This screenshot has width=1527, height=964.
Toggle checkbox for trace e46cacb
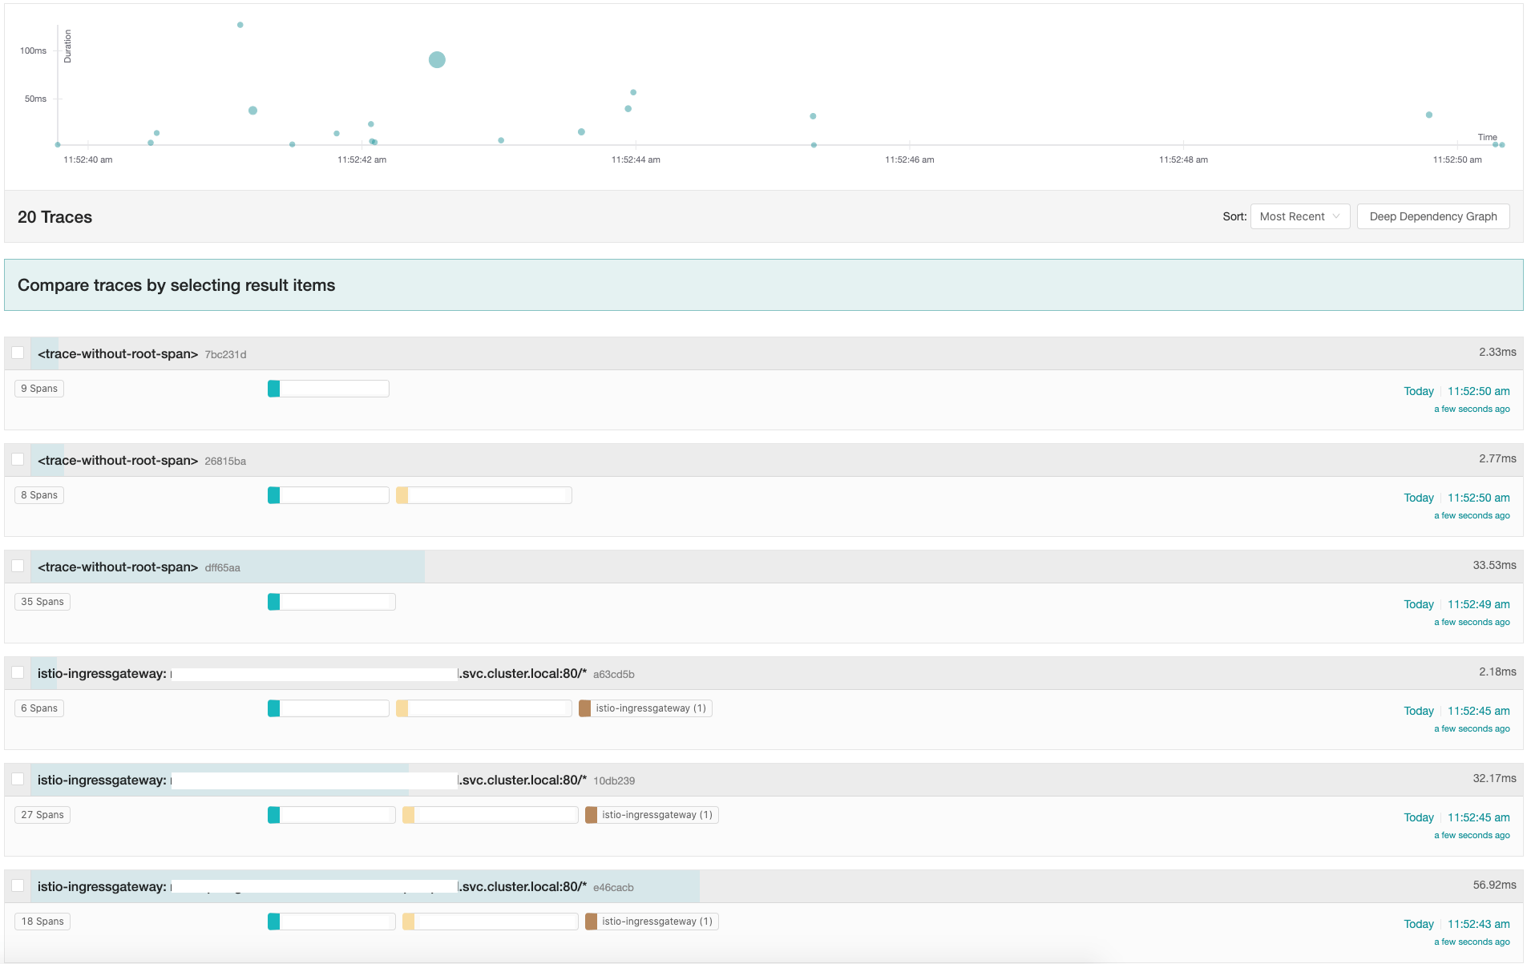point(18,885)
